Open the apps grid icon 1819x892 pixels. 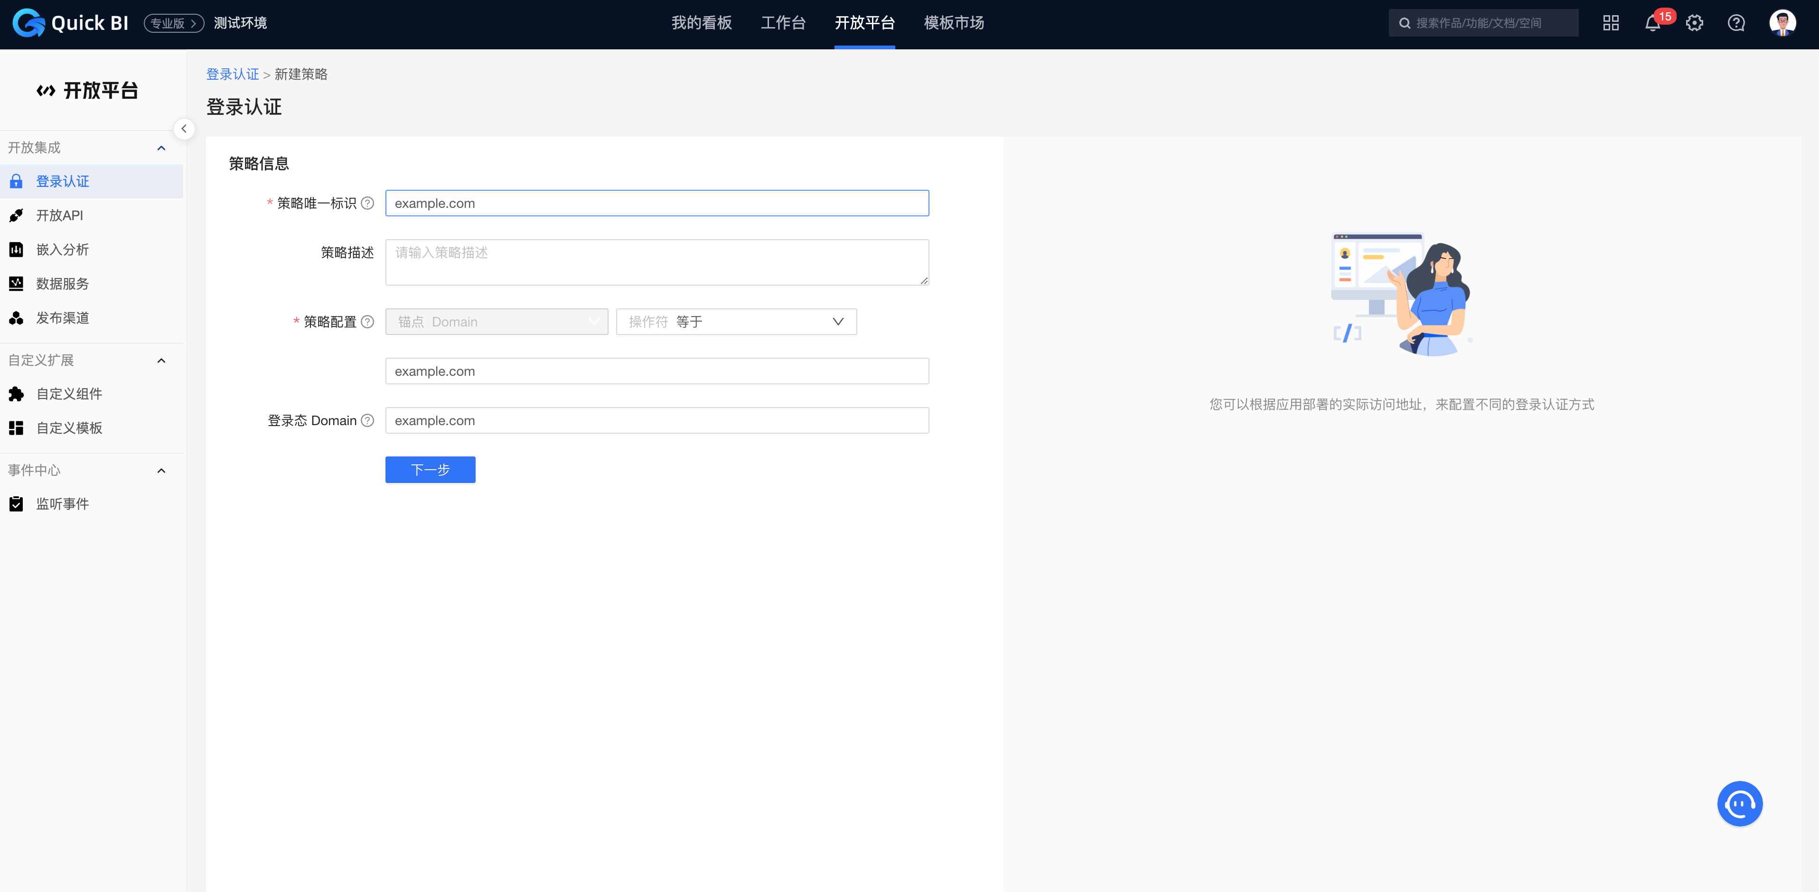tap(1610, 23)
